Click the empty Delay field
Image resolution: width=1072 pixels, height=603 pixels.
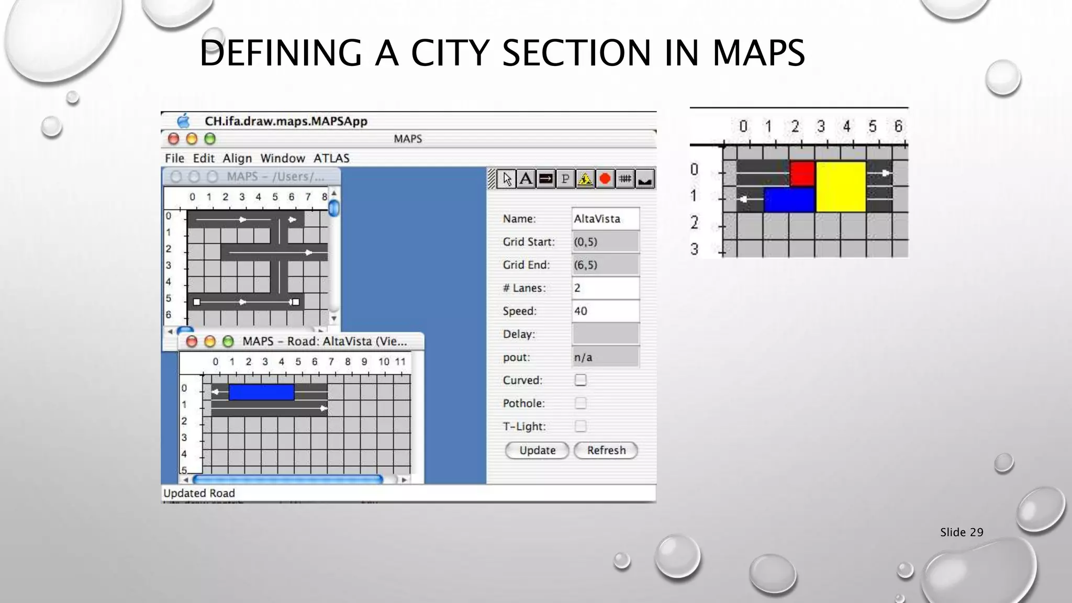606,334
